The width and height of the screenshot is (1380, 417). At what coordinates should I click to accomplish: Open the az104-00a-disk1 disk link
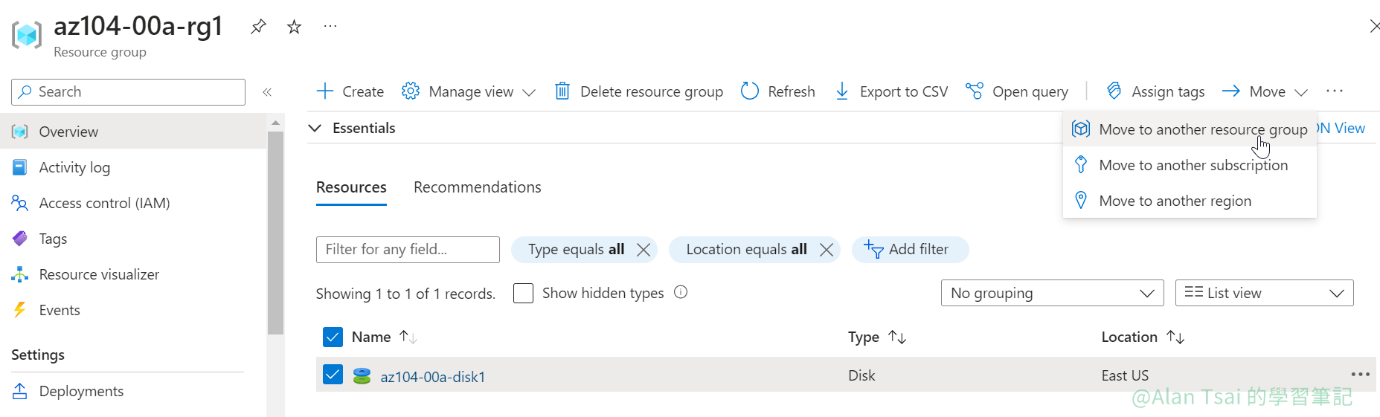432,377
